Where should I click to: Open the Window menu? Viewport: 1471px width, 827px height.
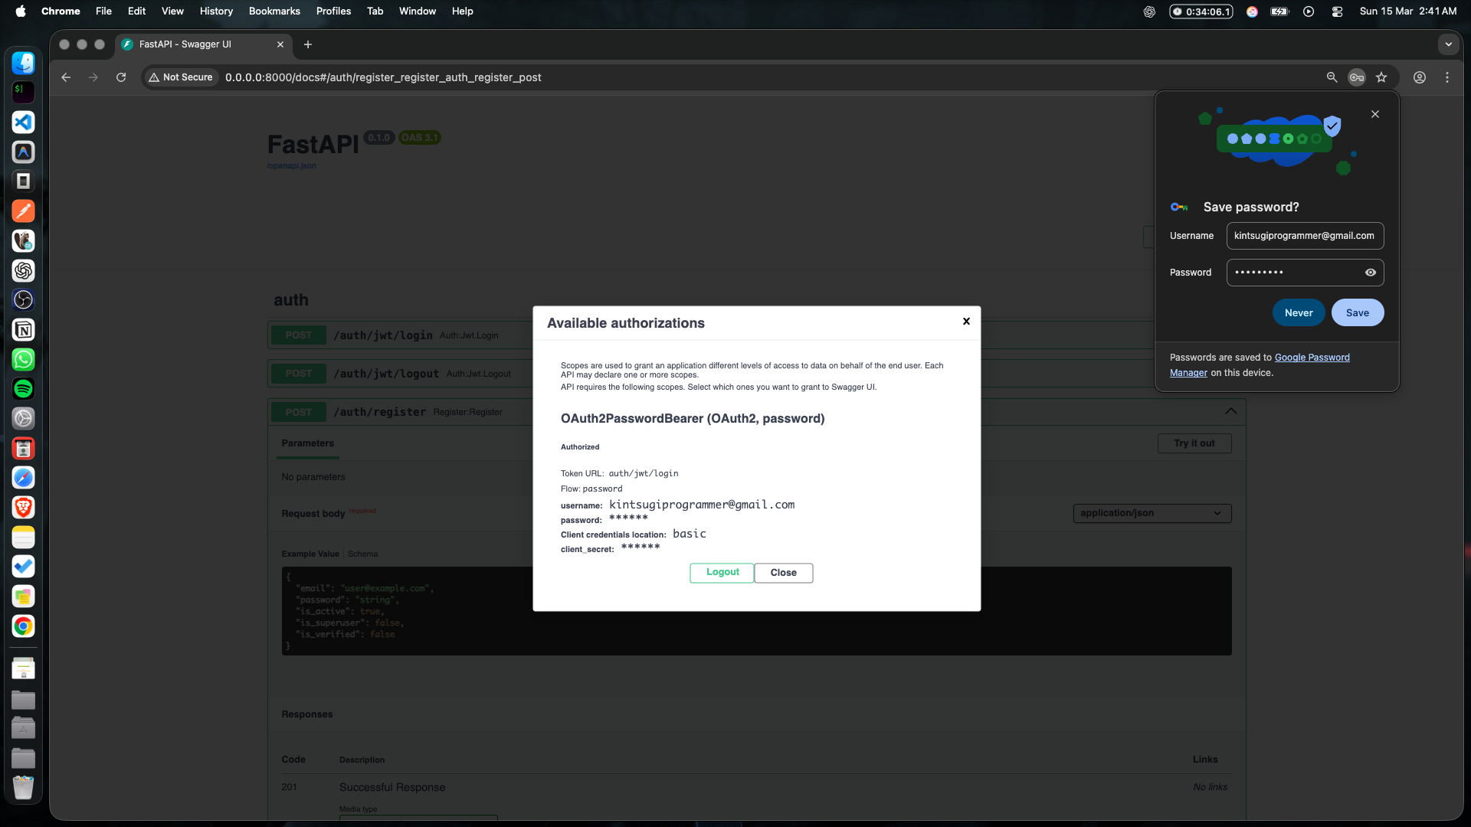pos(417,11)
